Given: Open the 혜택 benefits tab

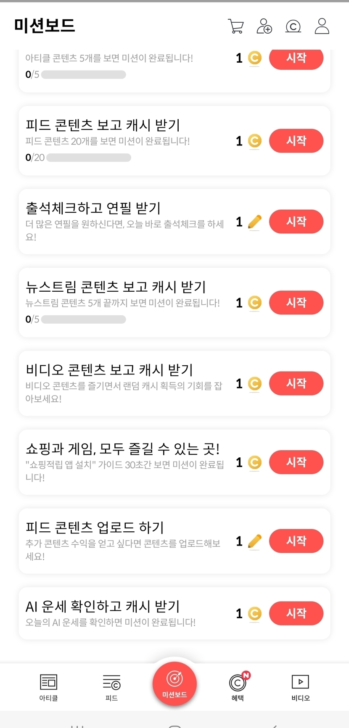Looking at the screenshot, I should 238,687.
